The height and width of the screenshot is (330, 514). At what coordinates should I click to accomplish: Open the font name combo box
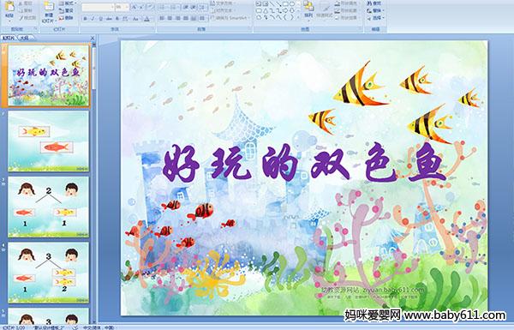98,7
